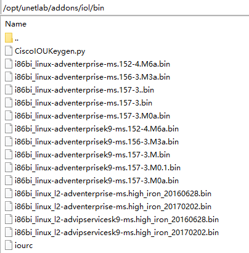Select the iourc file name
Screen dimensions: 249x253
(23, 246)
